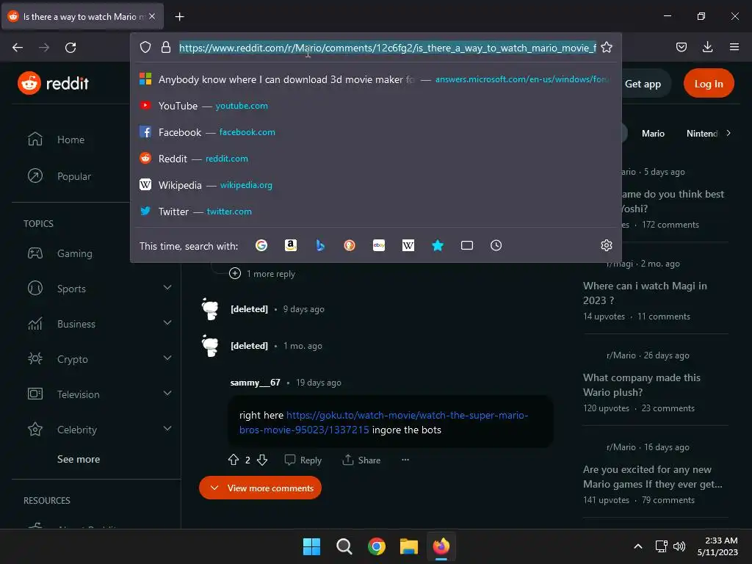Select the Wikipedia suggestion
752x564 pixels.
pyautogui.click(x=375, y=184)
